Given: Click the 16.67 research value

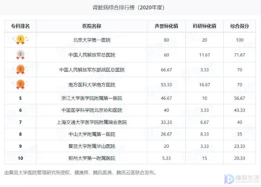Looking at the screenshot, I should [x=205, y=85].
